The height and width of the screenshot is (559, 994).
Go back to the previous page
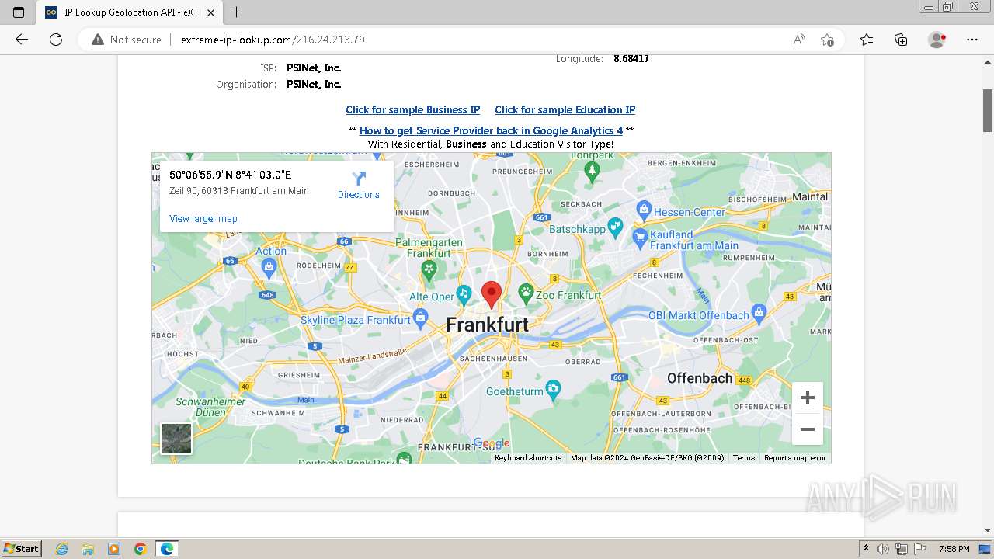[x=22, y=40]
